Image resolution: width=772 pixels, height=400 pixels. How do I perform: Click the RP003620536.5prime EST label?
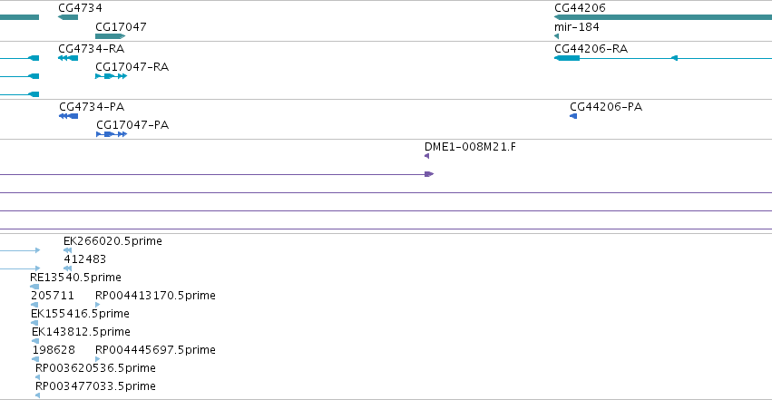(95, 368)
